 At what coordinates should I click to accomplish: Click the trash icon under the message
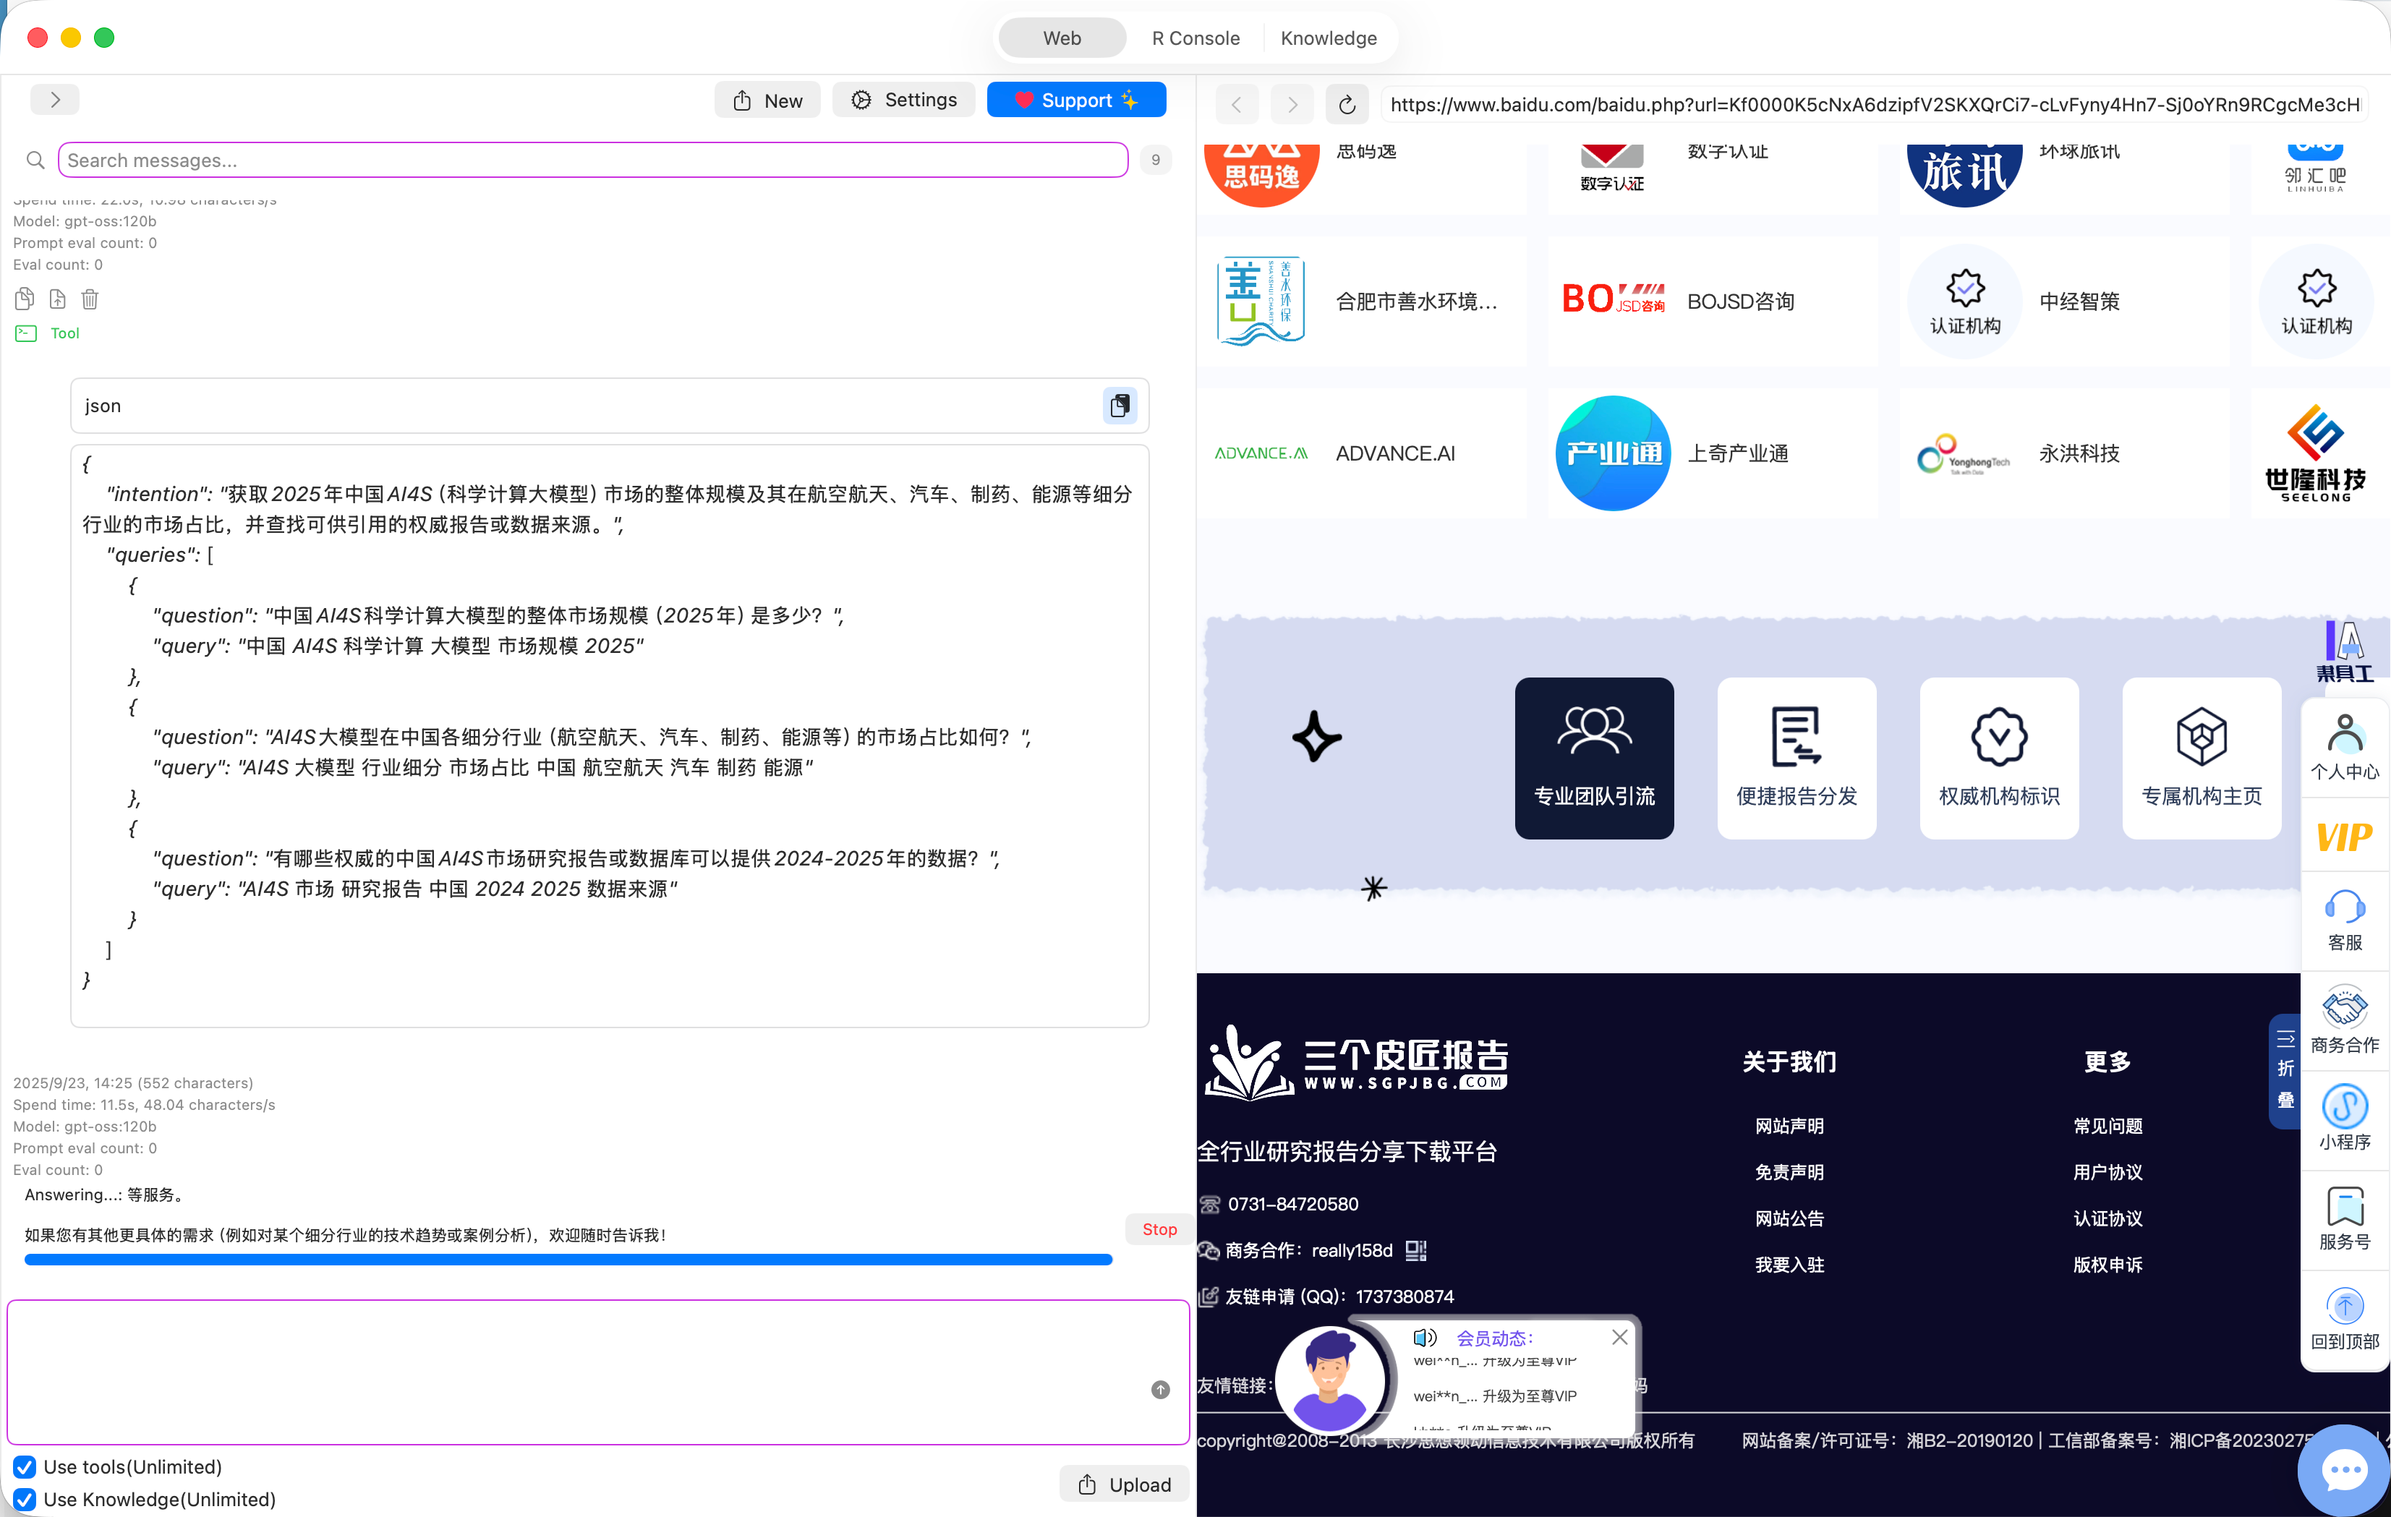pos(90,299)
